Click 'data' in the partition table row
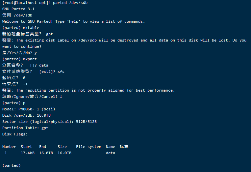 pos(111,153)
